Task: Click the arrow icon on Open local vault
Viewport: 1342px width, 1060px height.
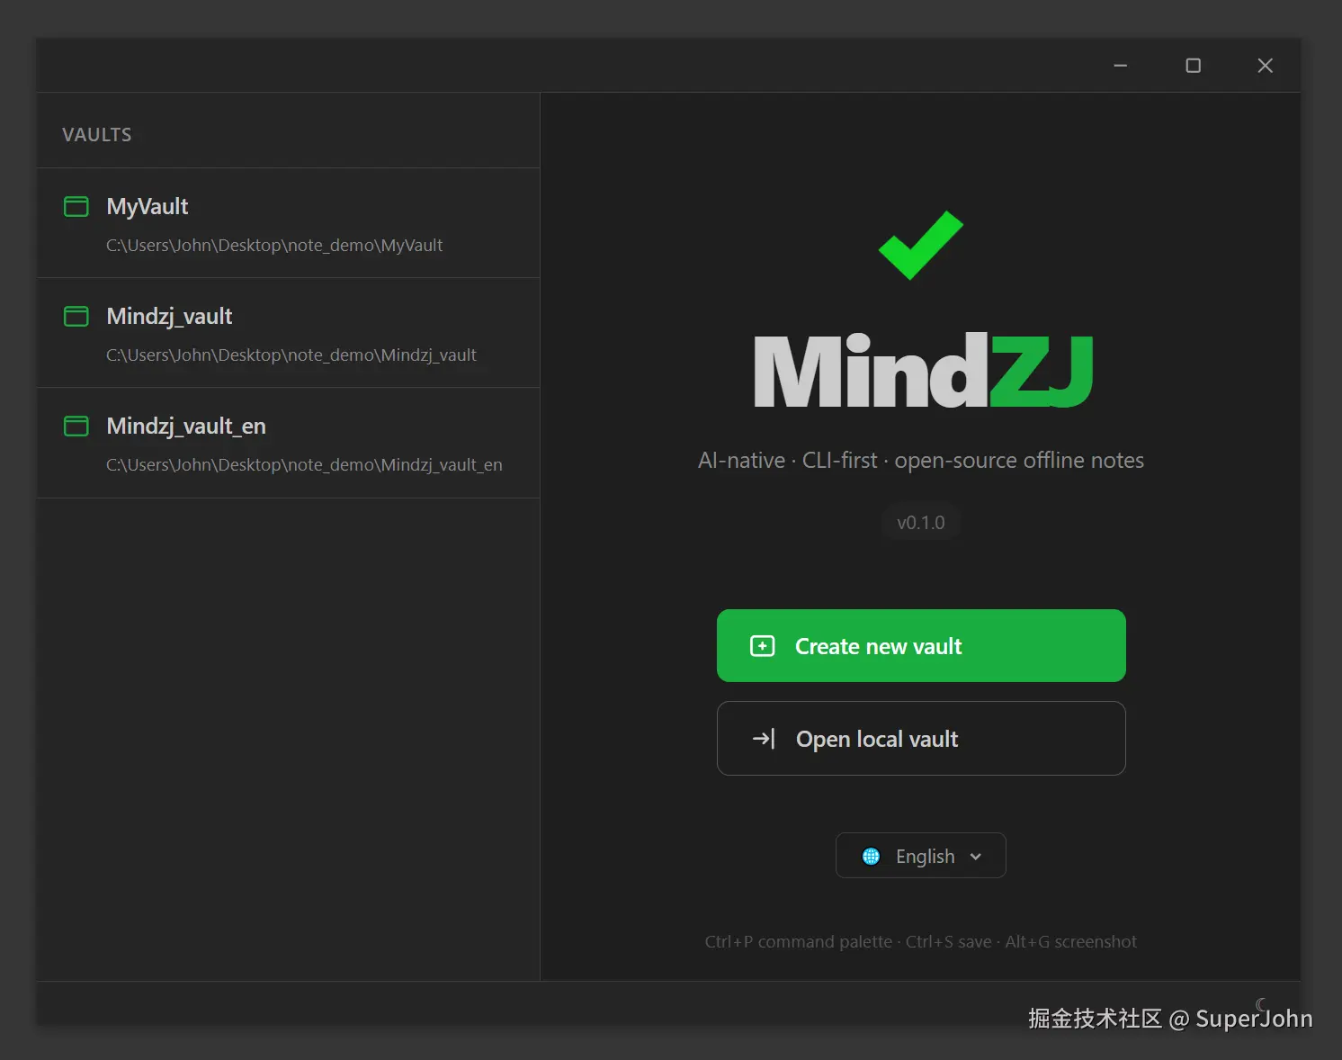Action: tap(763, 738)
